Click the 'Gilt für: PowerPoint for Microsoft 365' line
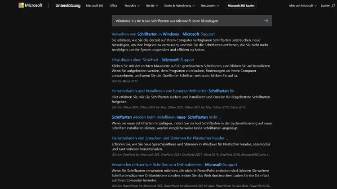This screenshot has width=337, height=189. [191, 186]
